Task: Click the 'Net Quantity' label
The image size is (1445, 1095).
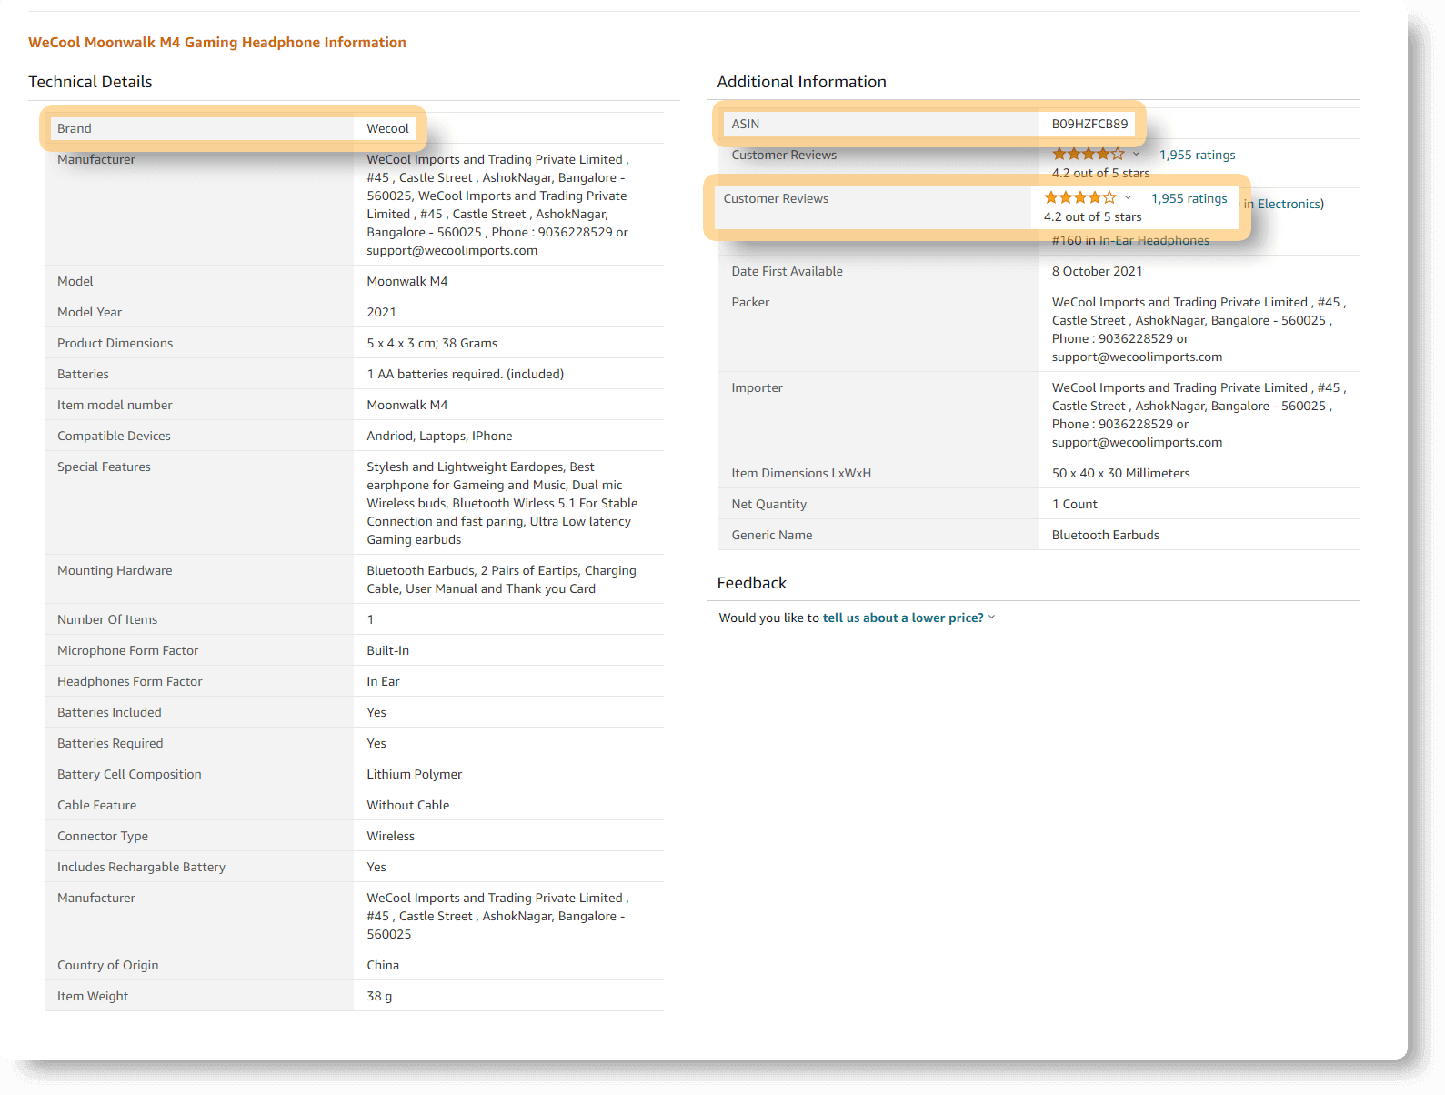Action: (x=768, y=504)
